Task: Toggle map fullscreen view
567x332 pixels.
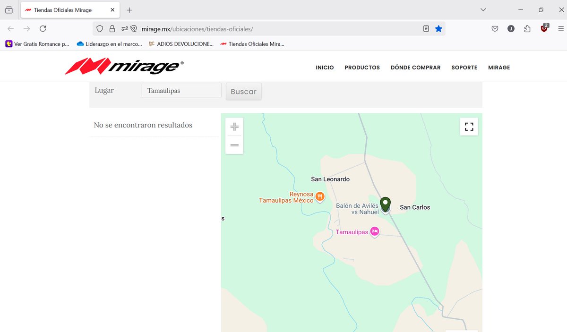Action: (469, 127)
